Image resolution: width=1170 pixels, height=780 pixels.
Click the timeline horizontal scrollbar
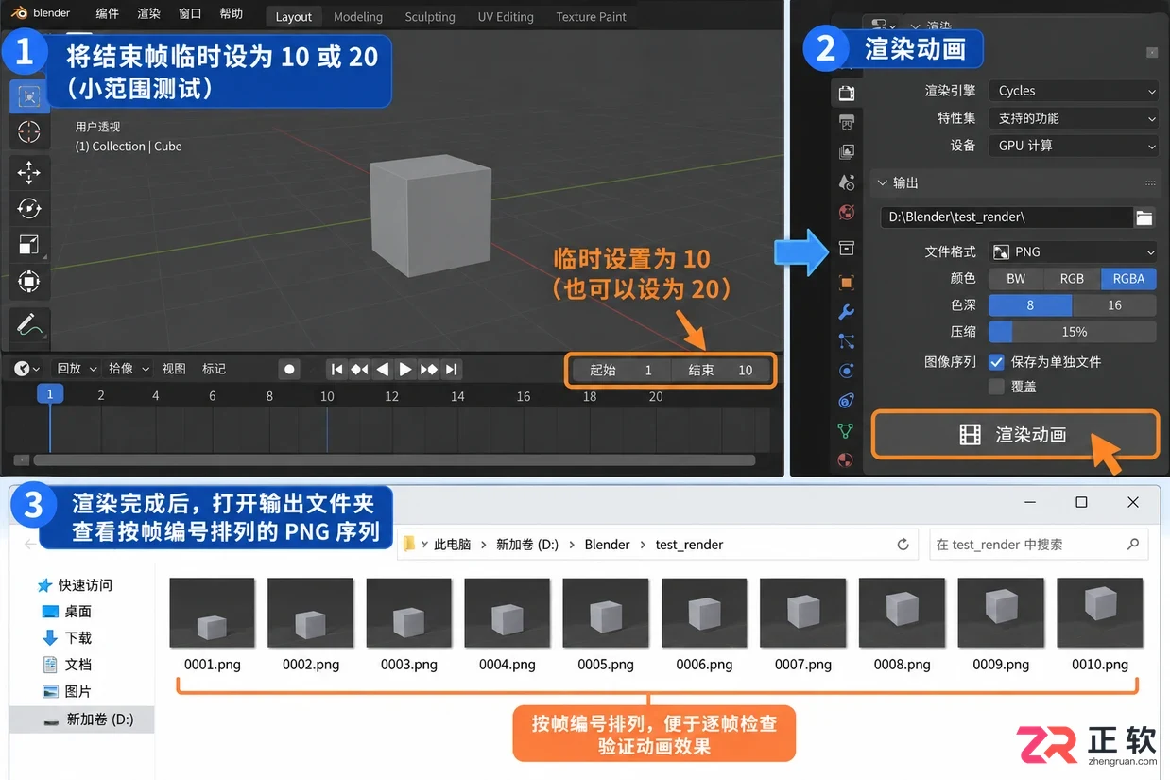[394, 460]
